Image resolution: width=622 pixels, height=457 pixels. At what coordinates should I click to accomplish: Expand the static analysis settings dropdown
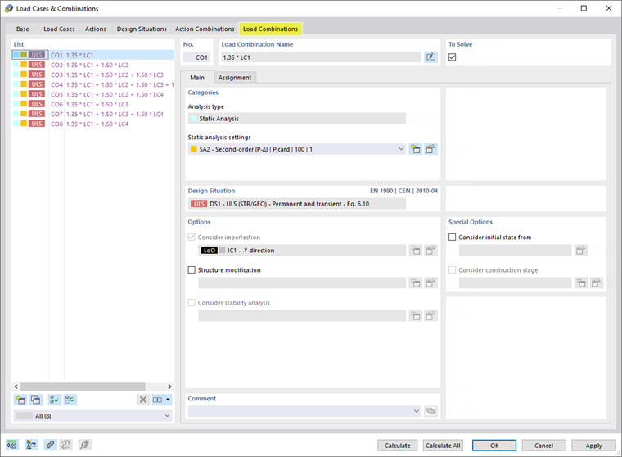401,149
